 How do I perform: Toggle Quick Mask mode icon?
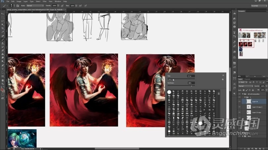coord(3,94)
